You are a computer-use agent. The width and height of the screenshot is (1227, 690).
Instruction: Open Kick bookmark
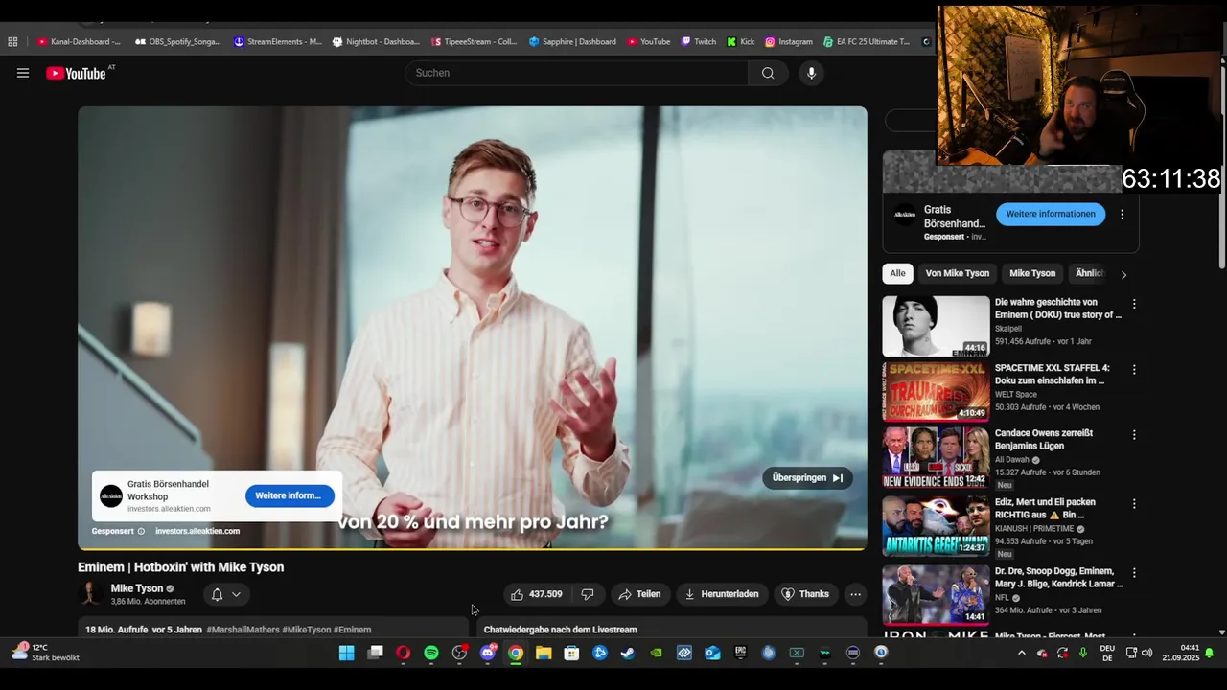pos(741,42)
